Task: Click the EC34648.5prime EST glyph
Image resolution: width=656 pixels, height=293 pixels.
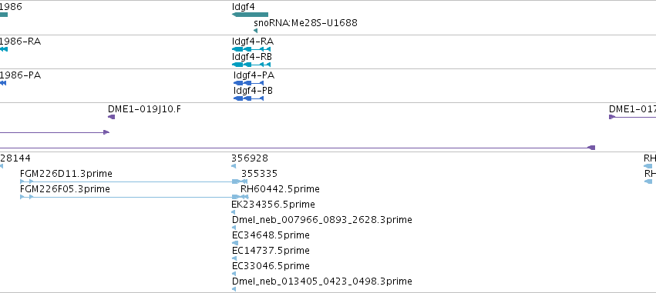Action: pyautogui.click(x=235, y=243)
